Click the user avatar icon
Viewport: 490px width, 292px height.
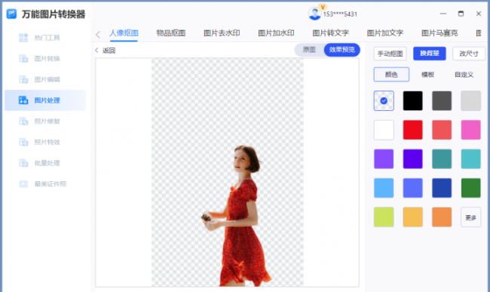point(314,14)
